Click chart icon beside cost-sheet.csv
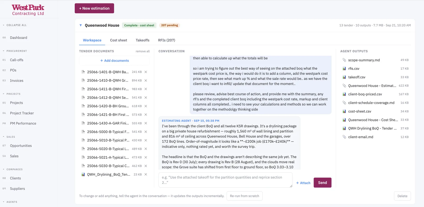 coord(344,111)
